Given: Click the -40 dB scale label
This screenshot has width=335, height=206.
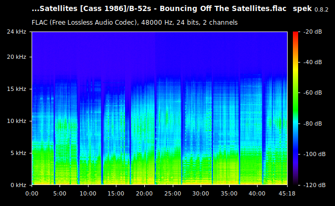Looking at the screenshot, I should (312, 62).
